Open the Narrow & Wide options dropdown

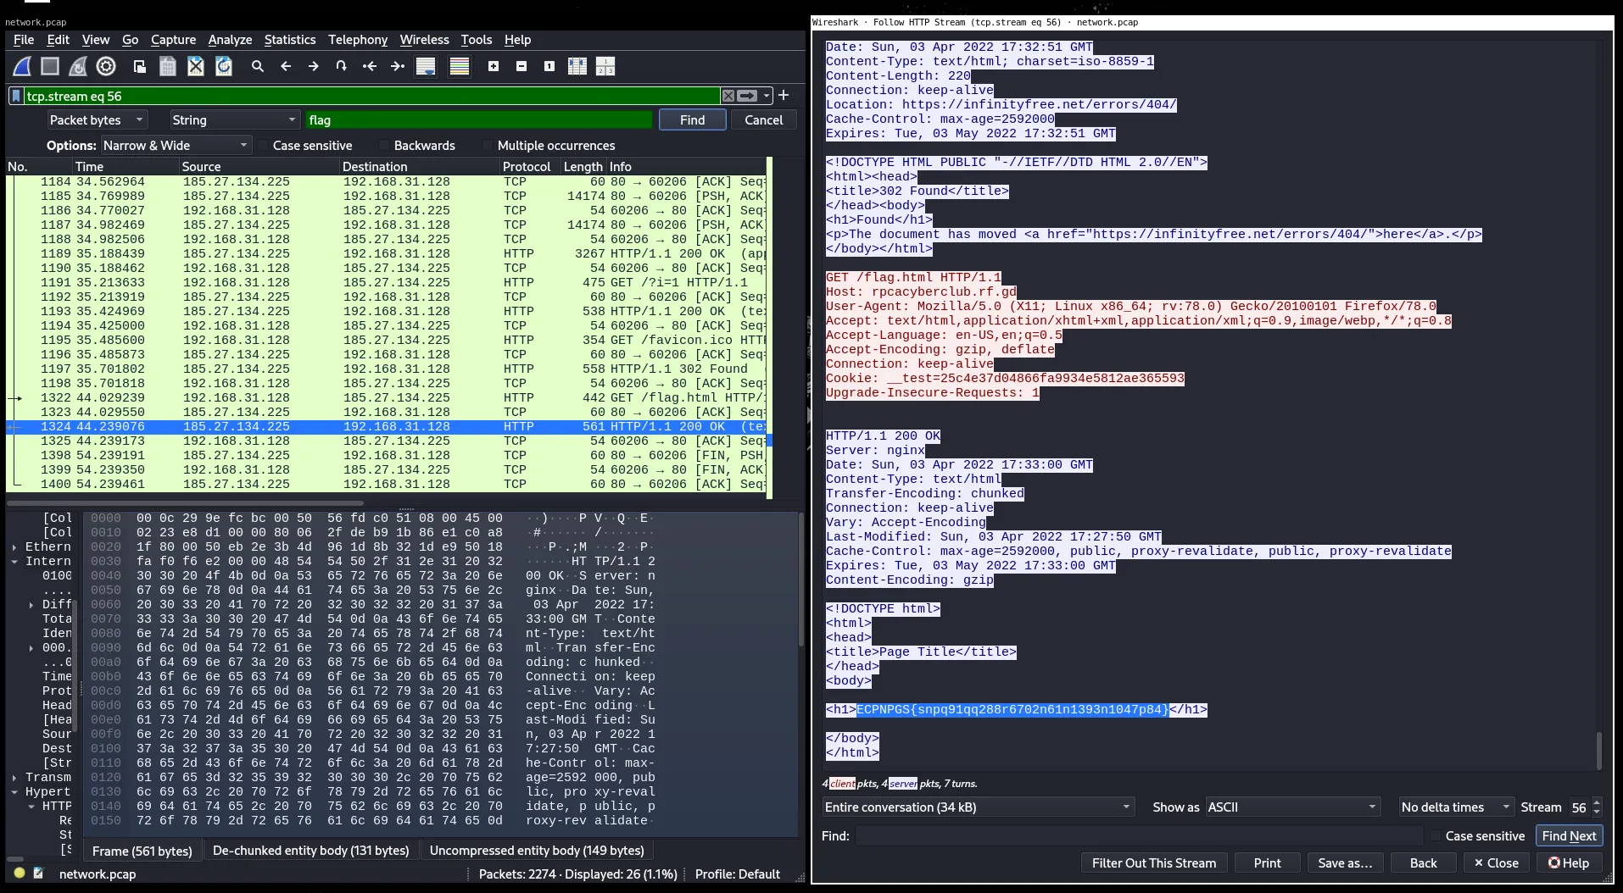coord(174,145)
